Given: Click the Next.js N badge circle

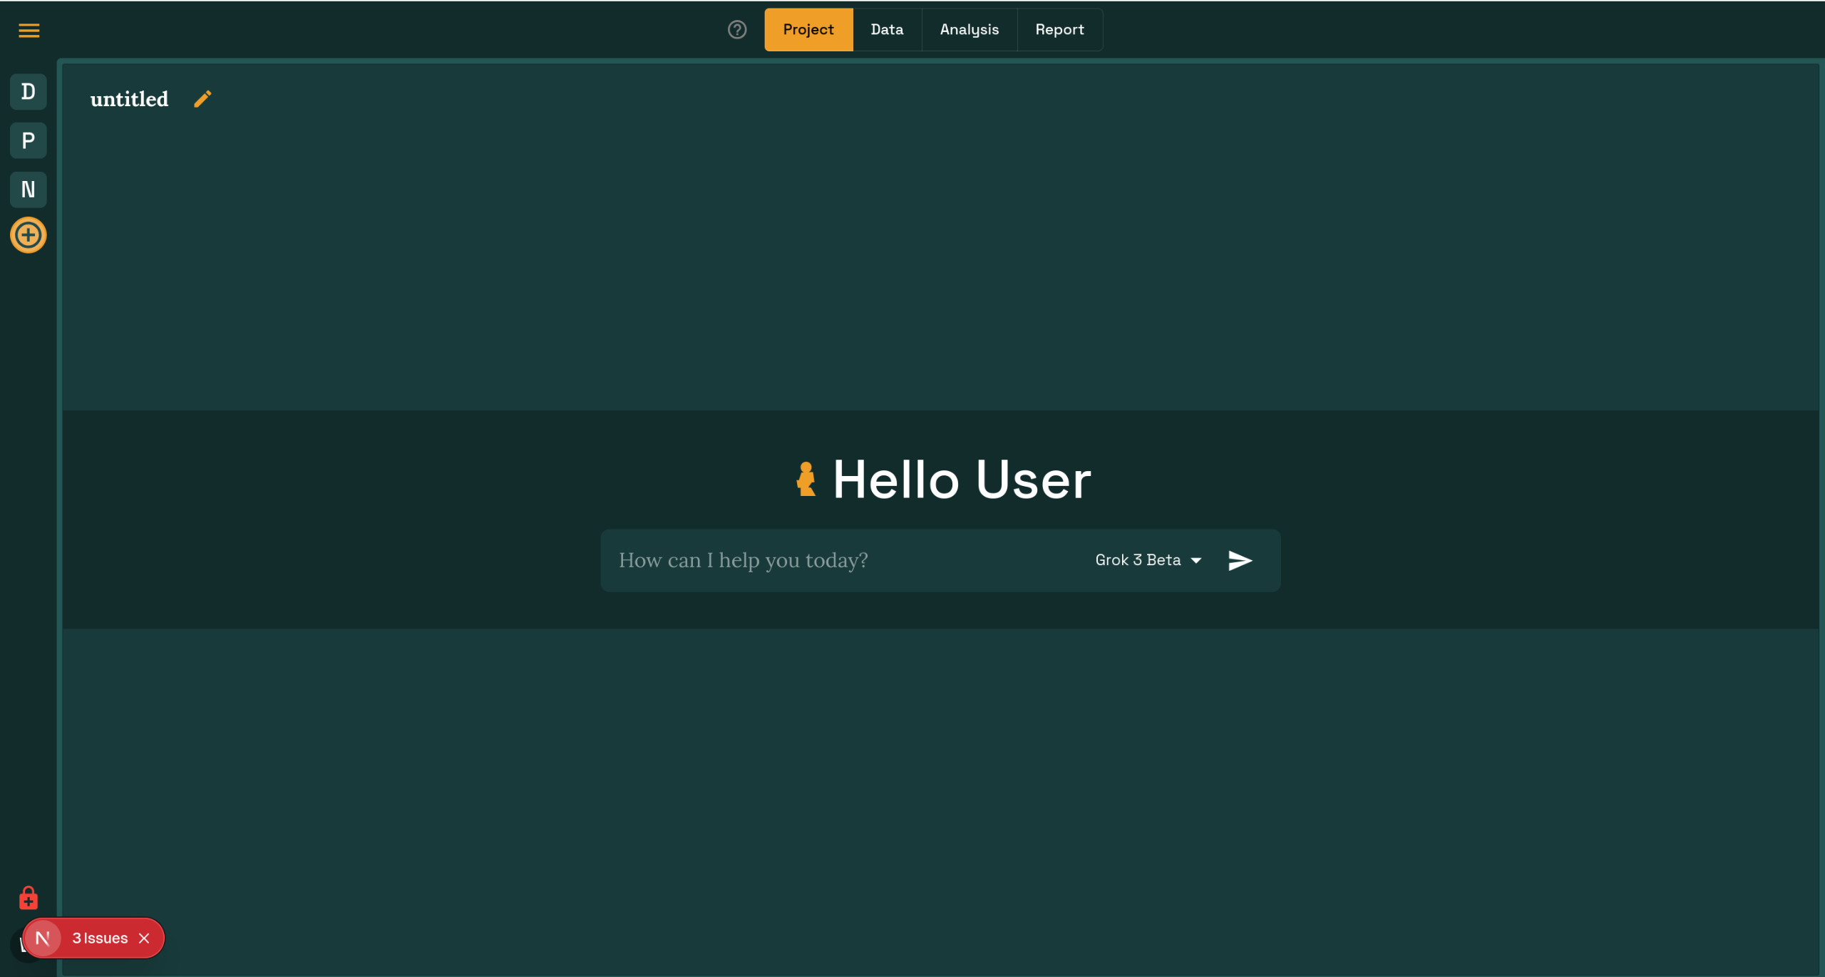Looking at the screenshot, I should (43, 938).
